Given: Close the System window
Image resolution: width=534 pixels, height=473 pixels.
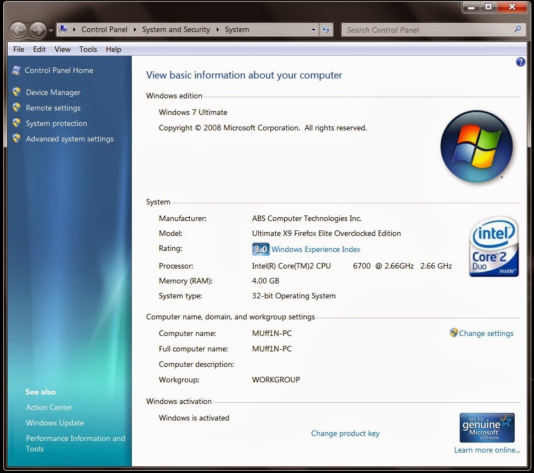Looking at the screenshot, I should point(512,7).
